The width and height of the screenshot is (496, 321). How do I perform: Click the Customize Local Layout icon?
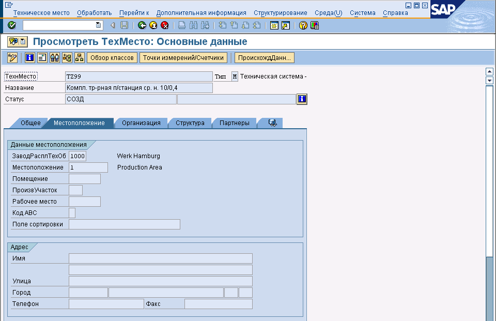[x=315, y=25]
